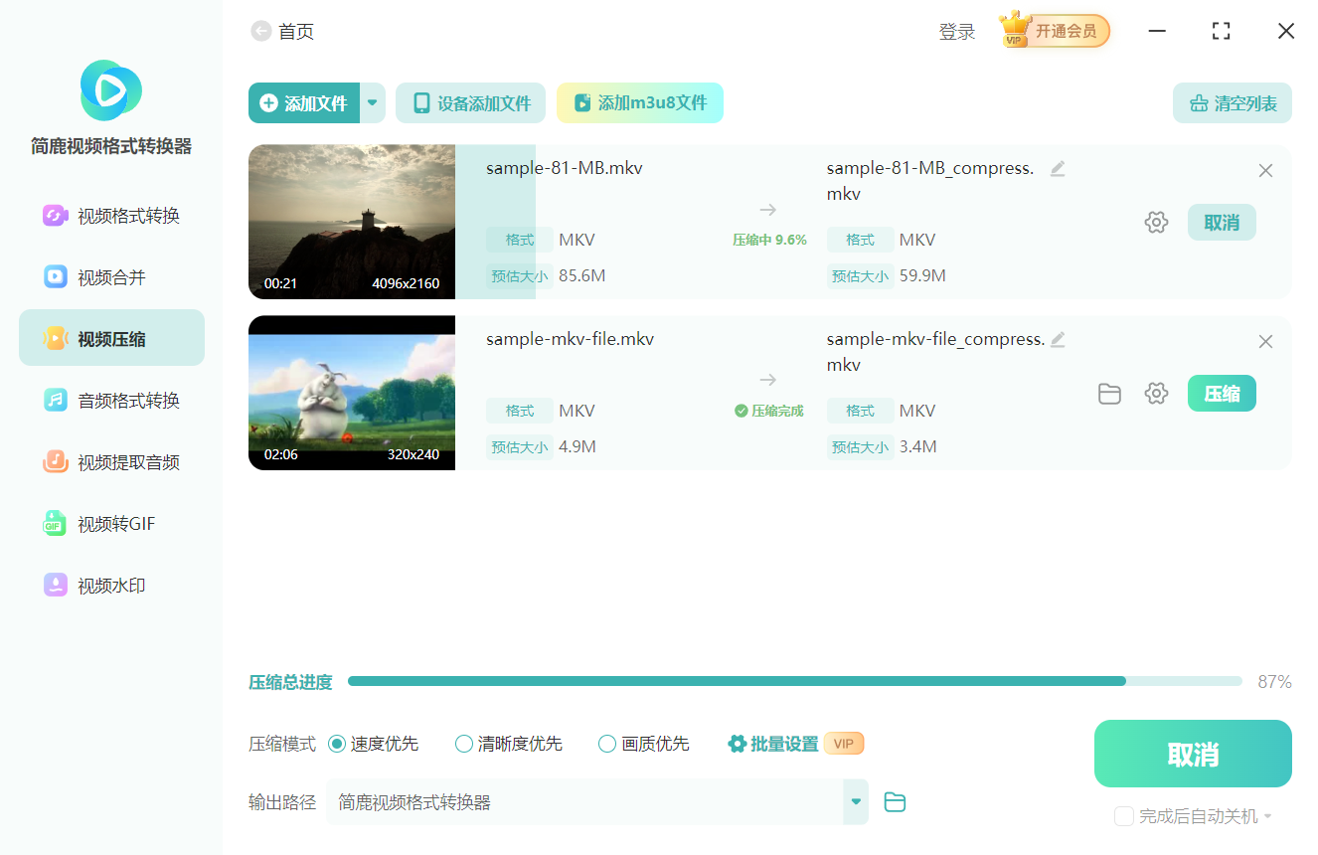The width and height of the screenshot is (1318, 855).
Task: Click the 开通会员 VIP badge
Action: tap(1055, 31)
